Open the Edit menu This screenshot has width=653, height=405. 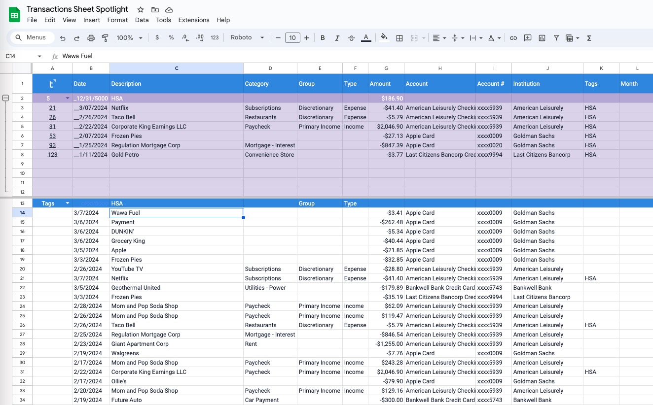(x=50, y=20)
